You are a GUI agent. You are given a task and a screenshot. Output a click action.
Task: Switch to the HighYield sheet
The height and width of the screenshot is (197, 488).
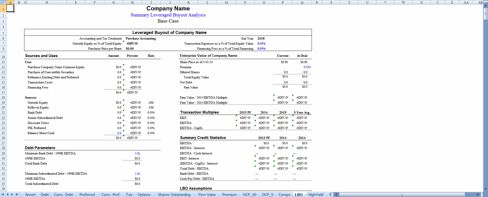(316, 195)
